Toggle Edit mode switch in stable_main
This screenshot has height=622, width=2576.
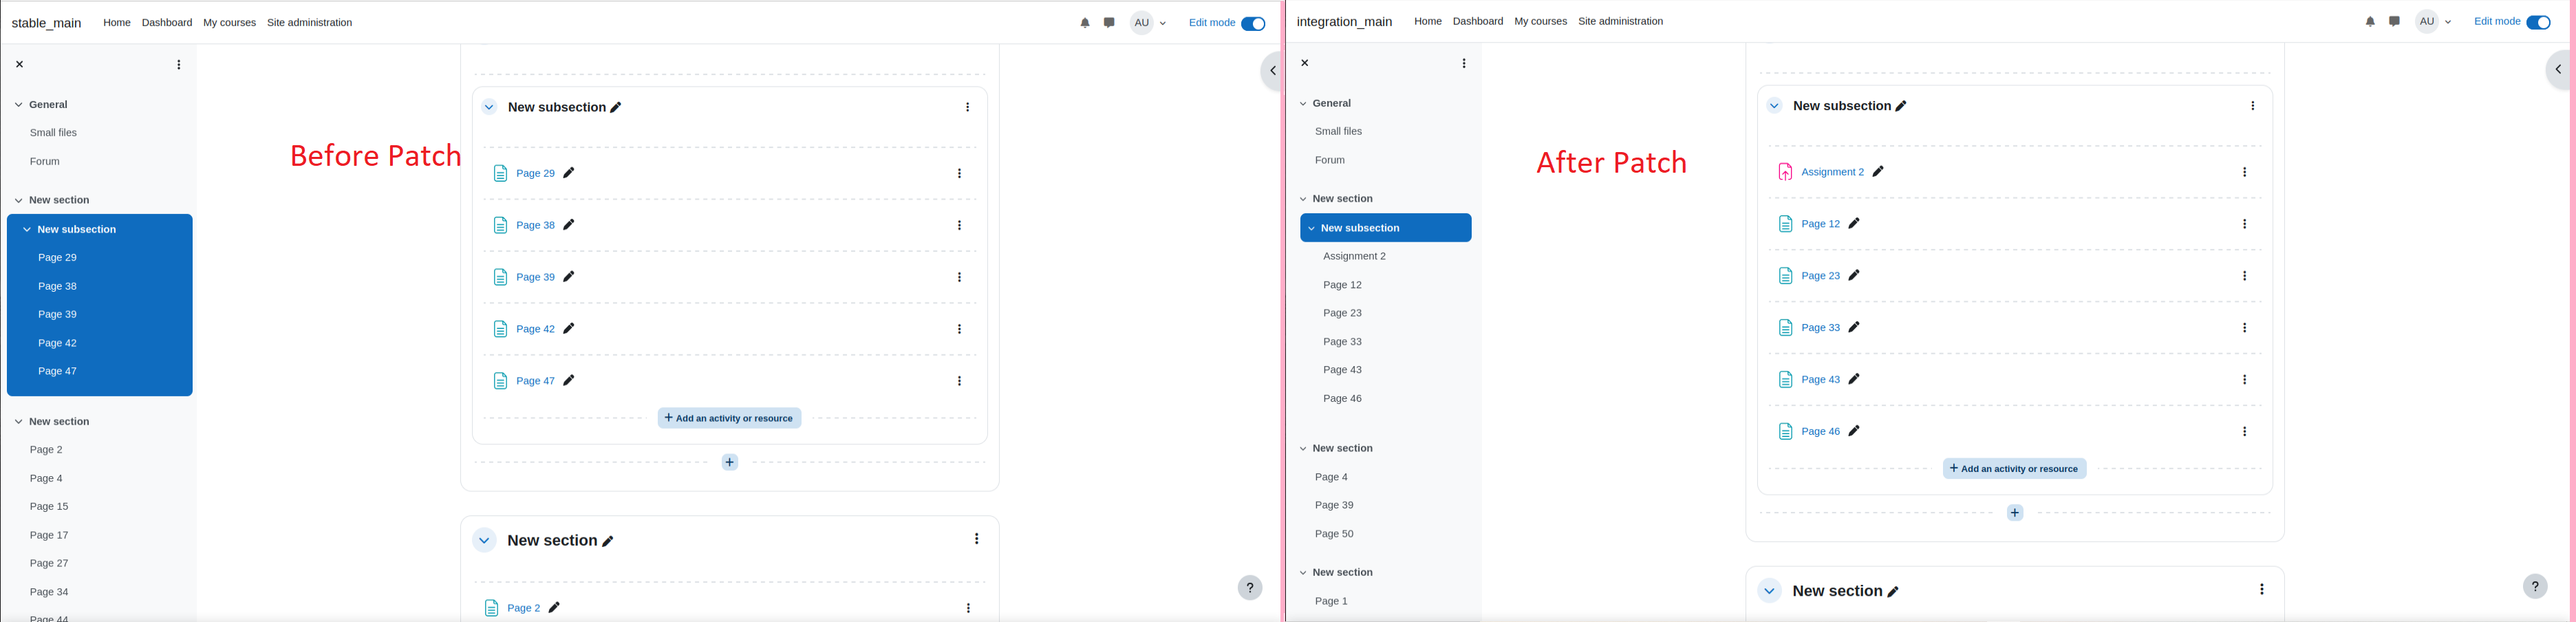pos(1253,23)
